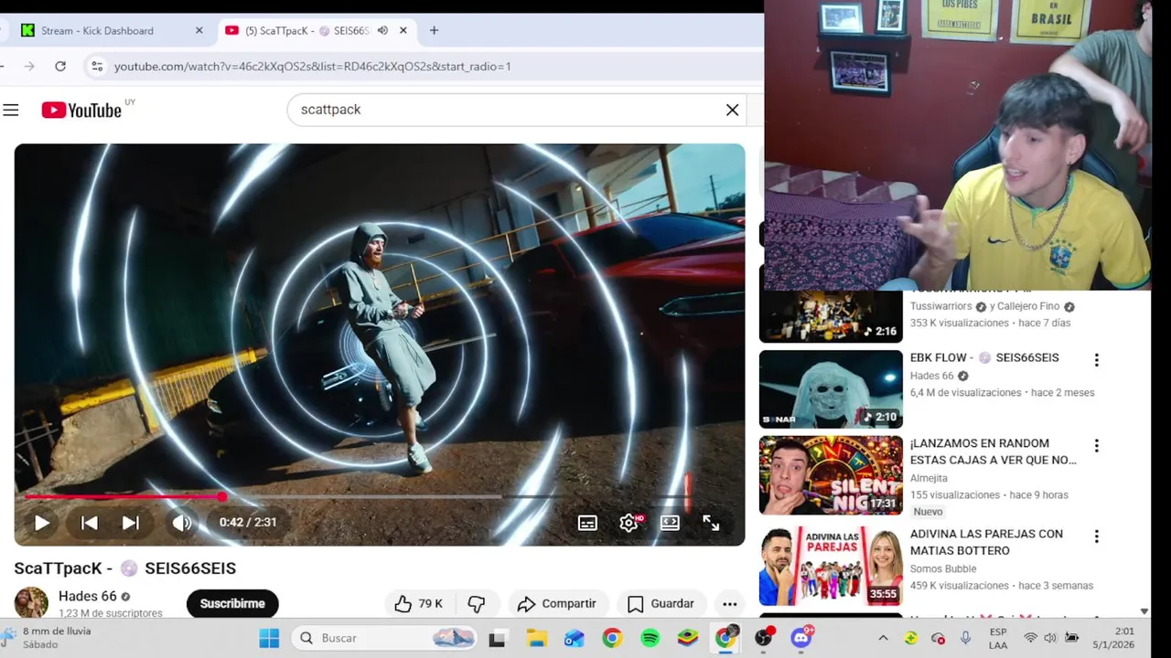Viewport: 1171px width, 658px height.
Task: Dislike the ScaTTpacK video
Action: tap(477, 604)
